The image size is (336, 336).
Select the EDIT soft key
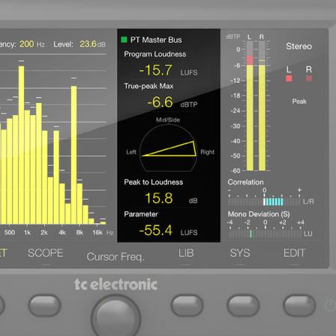pyautogui.click(x=294, y=253)
